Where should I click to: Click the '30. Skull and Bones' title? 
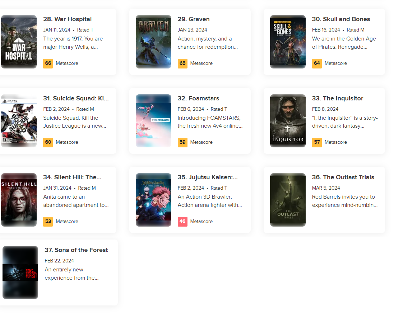coord(341,19)
